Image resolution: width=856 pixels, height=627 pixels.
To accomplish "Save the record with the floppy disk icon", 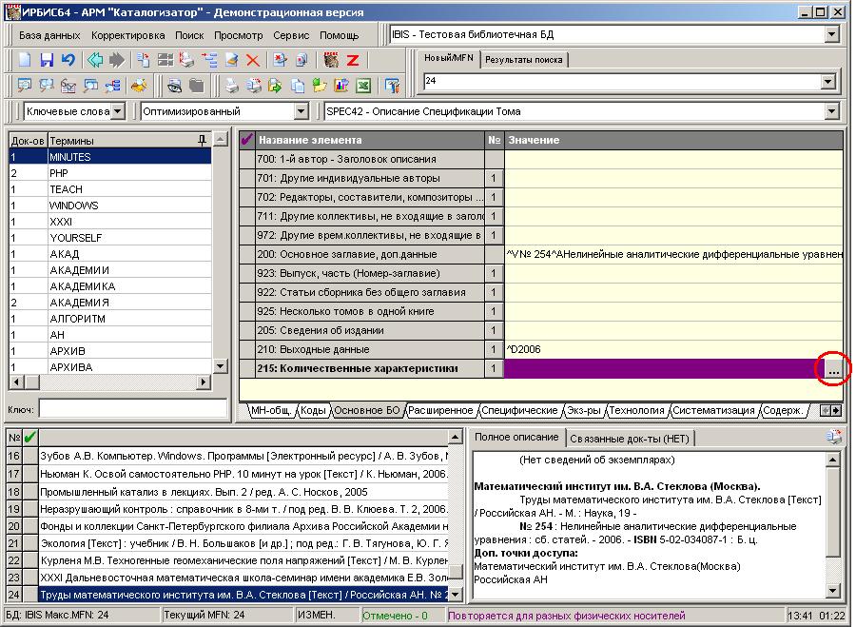I will click(47, 60).
